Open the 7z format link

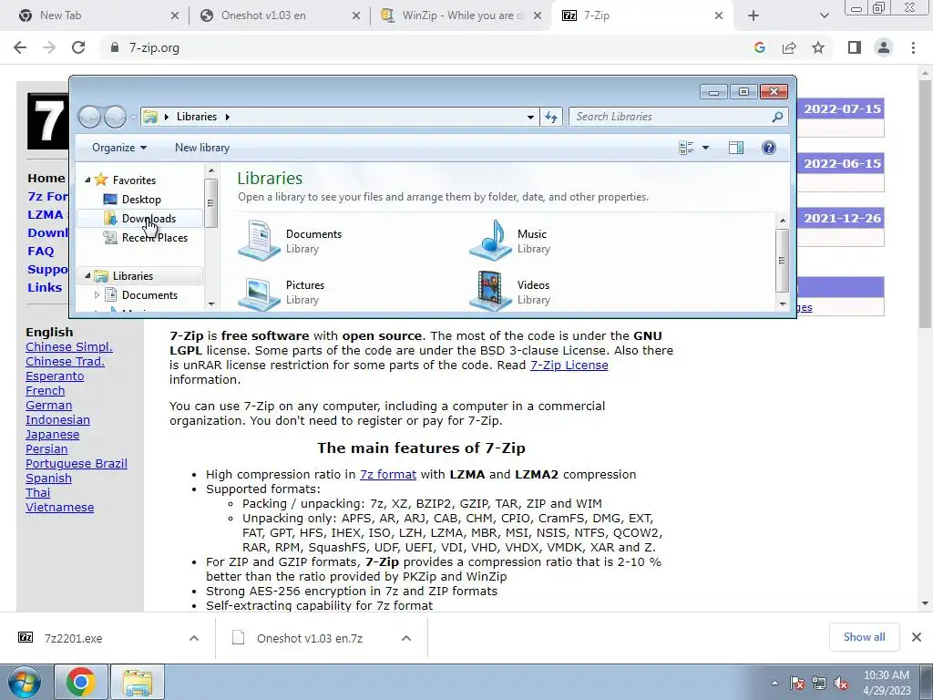[x=388, y=474]
